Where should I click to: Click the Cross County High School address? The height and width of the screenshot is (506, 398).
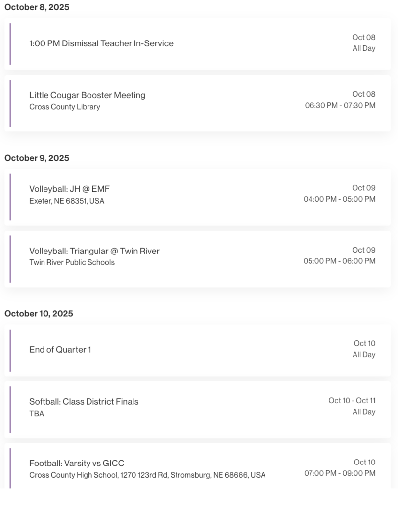[x=147, y=475]
